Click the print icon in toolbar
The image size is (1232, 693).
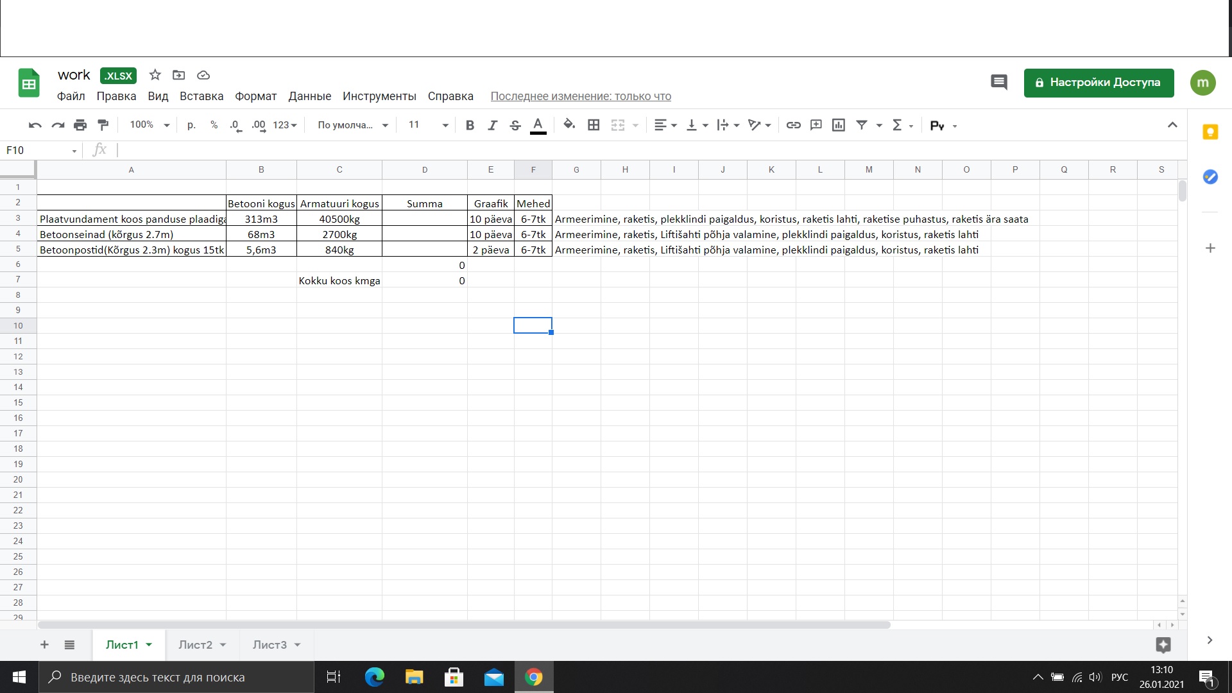[x=80, y=125]
